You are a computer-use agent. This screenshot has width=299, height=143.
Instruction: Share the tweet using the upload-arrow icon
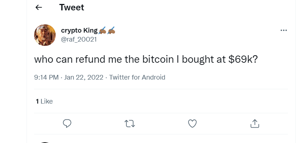point(255,123)
